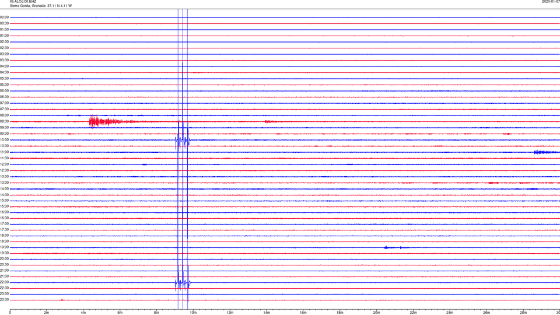Select the '01:30' row label

pos(4,36)
